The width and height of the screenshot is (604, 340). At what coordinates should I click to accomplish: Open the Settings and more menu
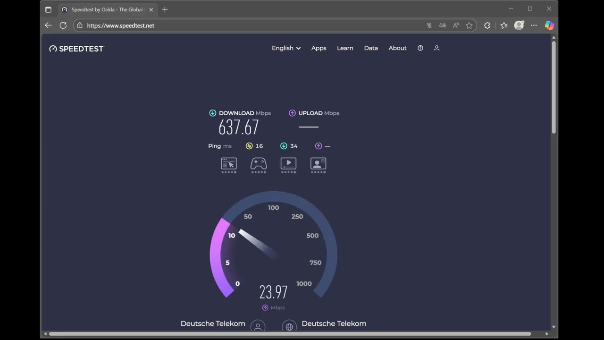pos(534,25)
